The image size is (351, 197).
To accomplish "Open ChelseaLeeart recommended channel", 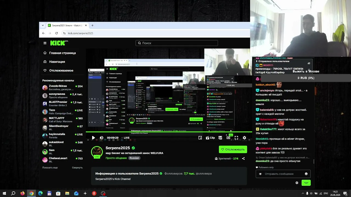I will click(63, 160).
